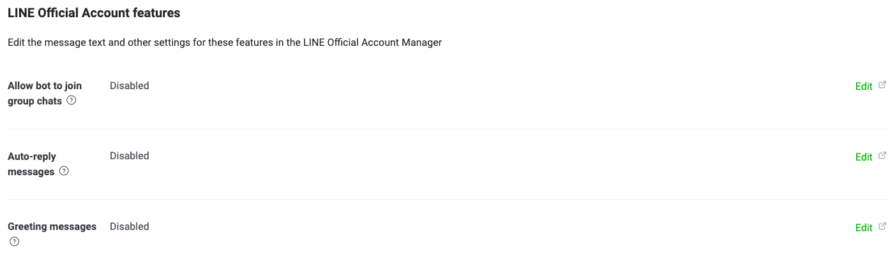Click the 'Auto-reply messages' label
The width and height of the screenshot is (890, 265).
click(32, 164)
